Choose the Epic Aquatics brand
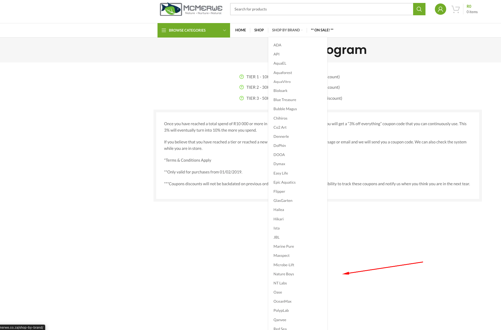The width and height of the screenshot is (501, 330). [284, 182]
